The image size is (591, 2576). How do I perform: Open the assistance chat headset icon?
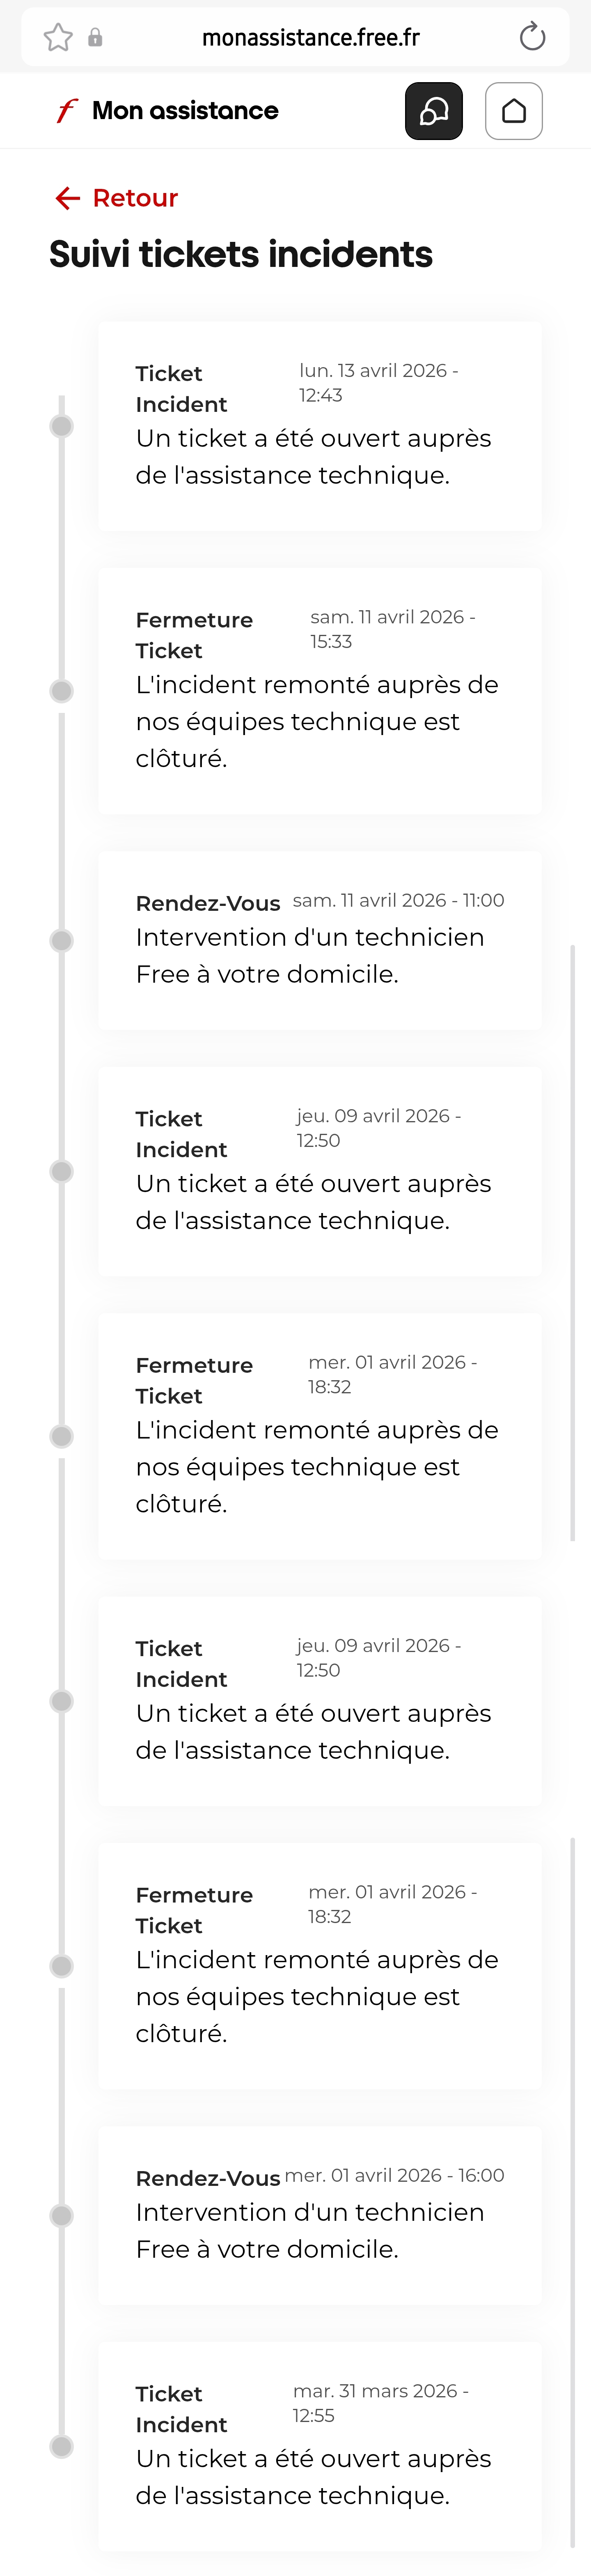[434, 111]
